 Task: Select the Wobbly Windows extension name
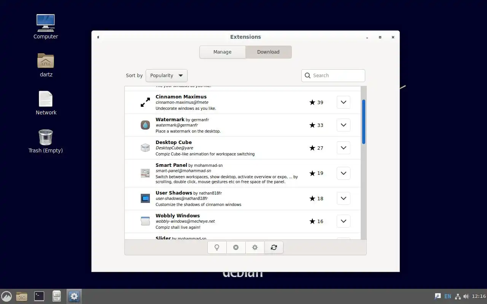pos(178,215)
